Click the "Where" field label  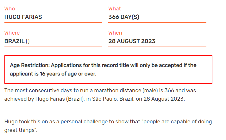point(12,33)
